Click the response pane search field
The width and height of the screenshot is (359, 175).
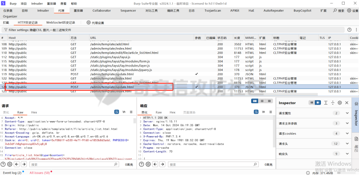pyautogui.click(x=213, y=164)
